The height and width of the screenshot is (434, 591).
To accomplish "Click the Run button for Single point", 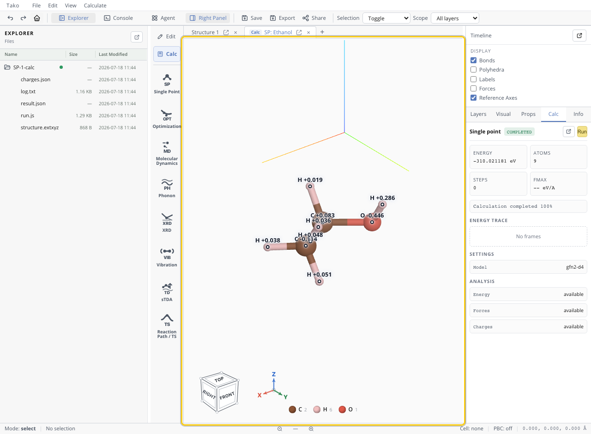I will (582, 132).
